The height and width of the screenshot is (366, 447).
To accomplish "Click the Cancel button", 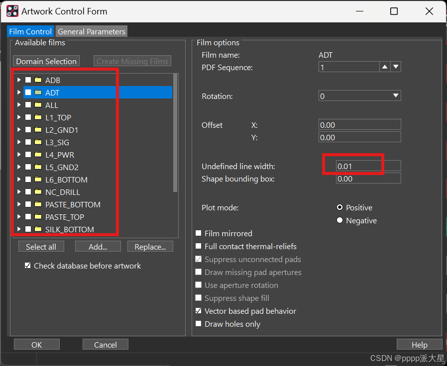I will pyautogui.click(x=105, y=344).
